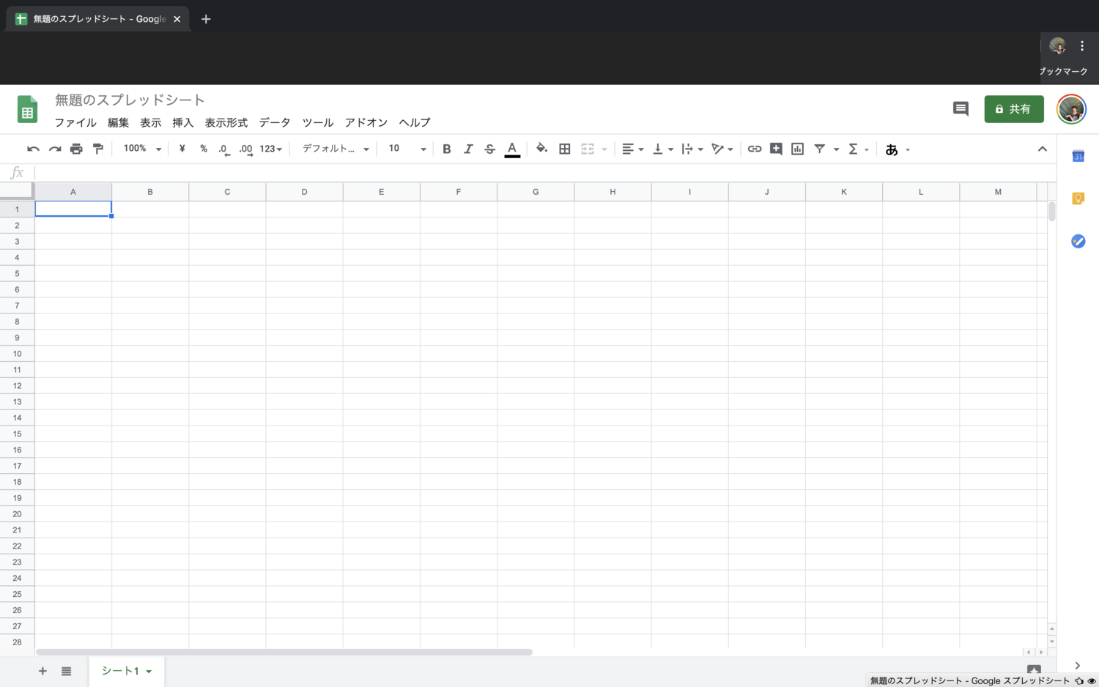
Task: Open a new browser tab
Action: tap(206, 19)
